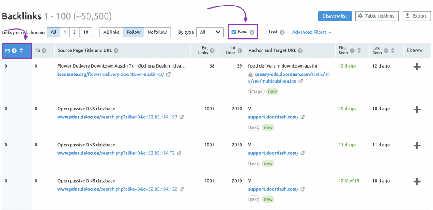Disavow the 52.85.184.122 row with plus icon
433x210 pixels.
pos(417,181)
